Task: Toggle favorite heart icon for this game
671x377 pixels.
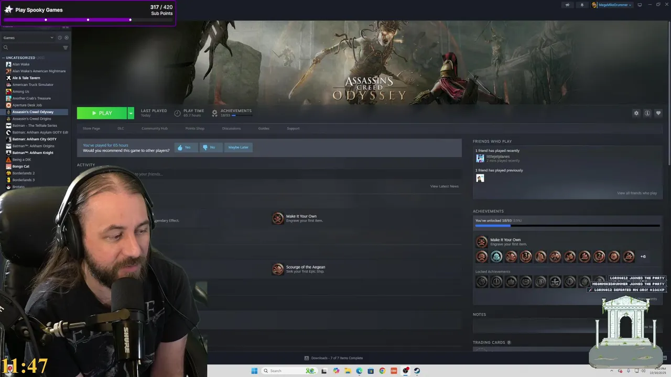Action: pos(658,113)
